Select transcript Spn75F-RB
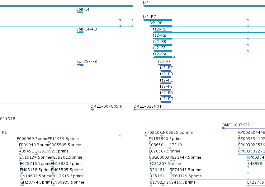Image resolution: width=265 pixels, height=187 pixels. click(87, 29)
